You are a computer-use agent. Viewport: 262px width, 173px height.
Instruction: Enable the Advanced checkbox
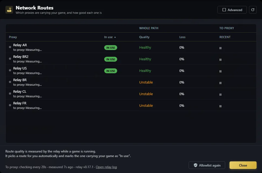[224, 10]
